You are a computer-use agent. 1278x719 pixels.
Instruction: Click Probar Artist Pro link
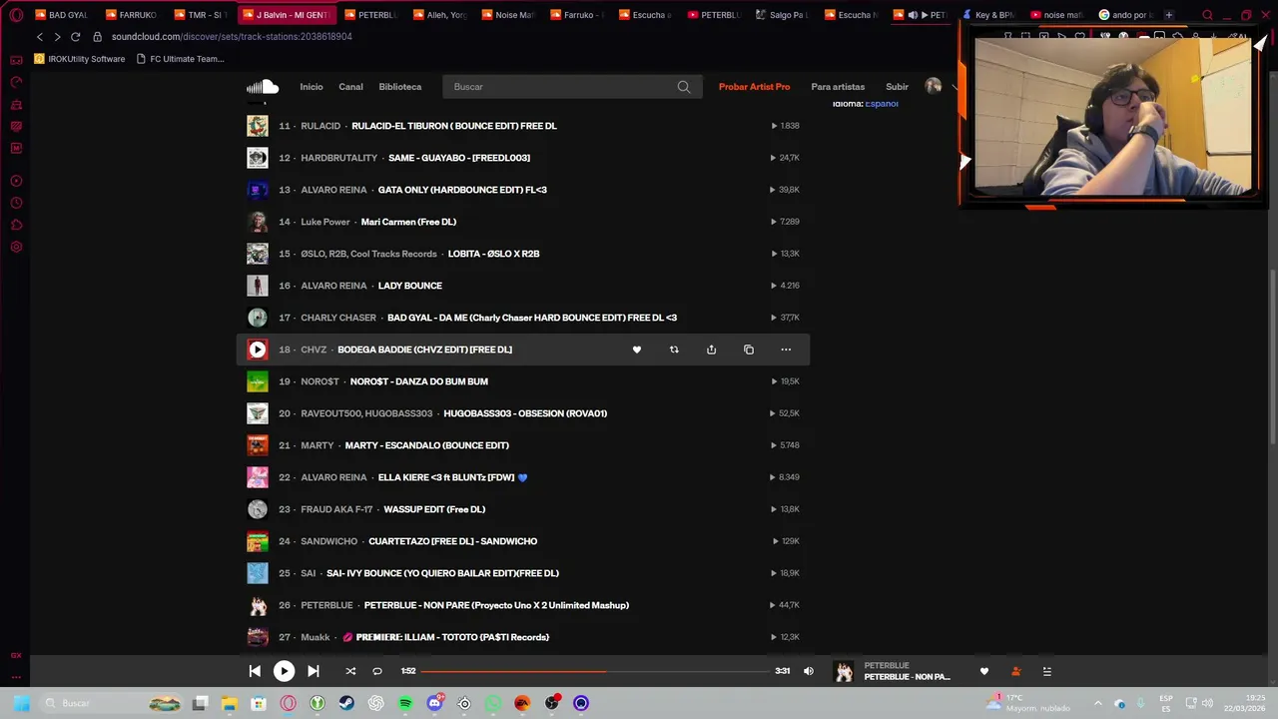click(754, 87)
